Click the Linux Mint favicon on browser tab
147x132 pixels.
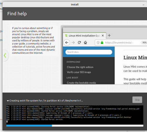66,35
